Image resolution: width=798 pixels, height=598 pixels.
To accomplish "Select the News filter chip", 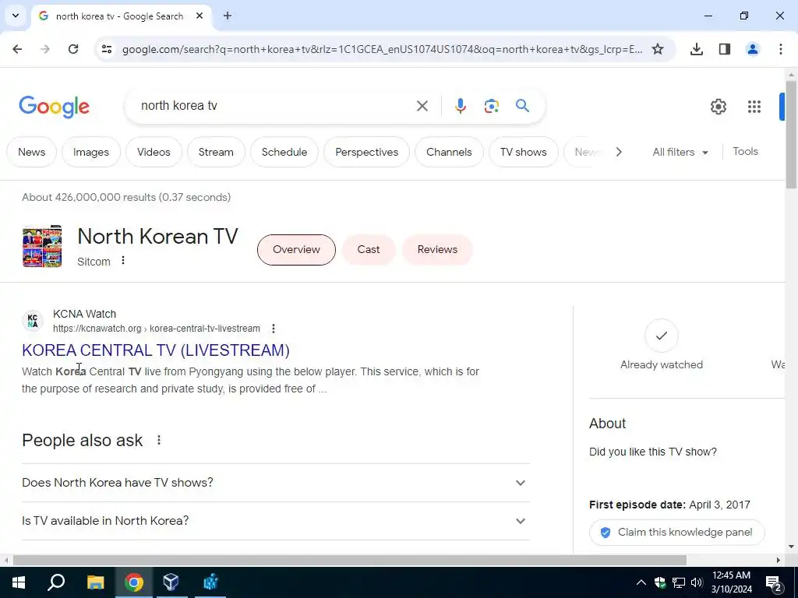I will 31,152.
